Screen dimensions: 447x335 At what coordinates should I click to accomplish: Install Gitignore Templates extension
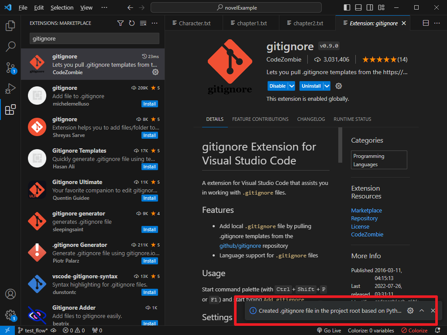point(150,167)
